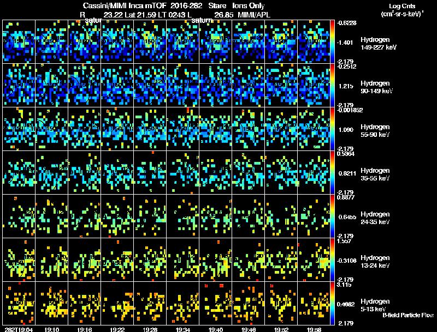Click the Hydrogen 5-13 keV color scale bar
Screen dimensions: 437x332
click(x=332, y=303)
